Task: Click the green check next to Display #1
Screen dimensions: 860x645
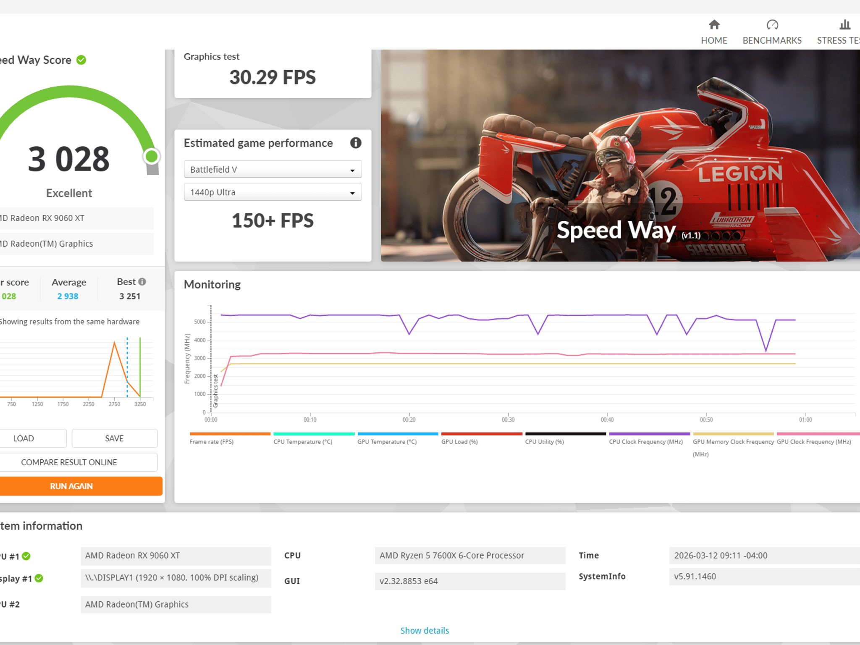Action: tap(39, 578)
